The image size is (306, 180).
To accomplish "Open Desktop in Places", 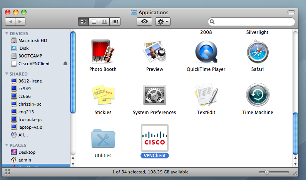I will (x=23, y=152).
